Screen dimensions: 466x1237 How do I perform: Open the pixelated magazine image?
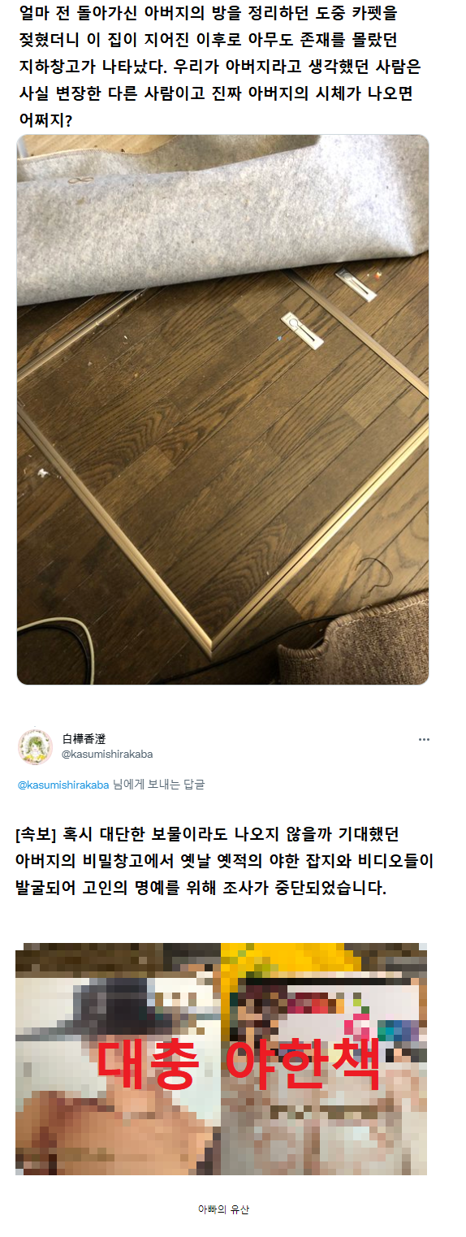(x=221, y=1058)
